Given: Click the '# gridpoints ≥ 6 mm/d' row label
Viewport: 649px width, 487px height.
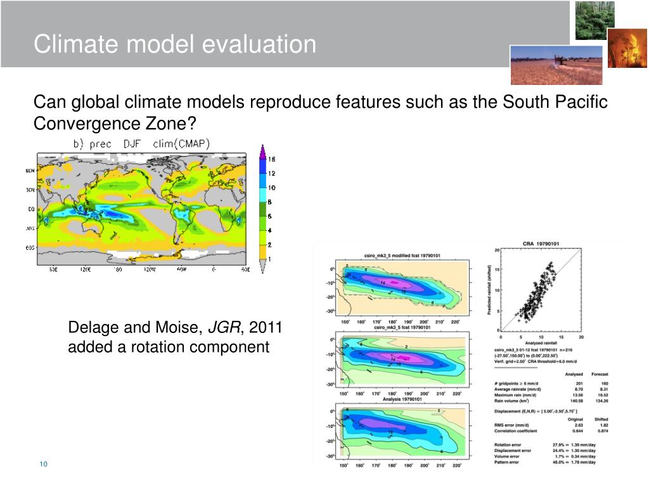Looking at the screenshot, I should [x=516, y=384].
